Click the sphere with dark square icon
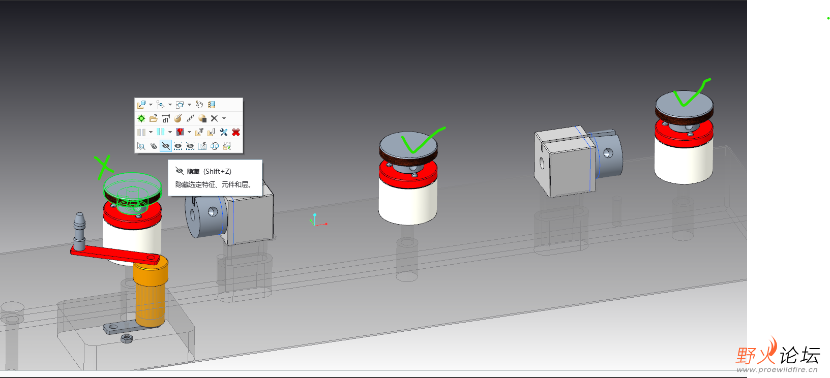 point(202,118)
